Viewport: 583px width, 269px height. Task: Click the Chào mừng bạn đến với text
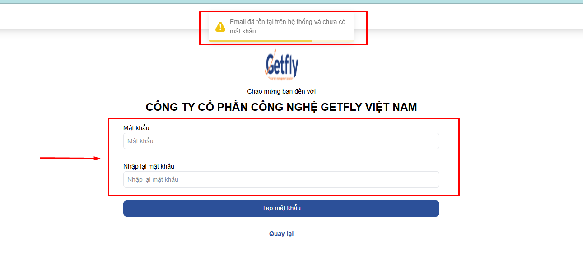click(x=281, y=91)
